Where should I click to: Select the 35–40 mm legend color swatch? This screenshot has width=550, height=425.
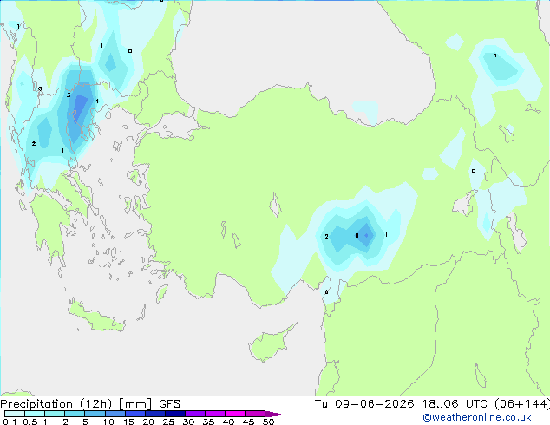point(214,414)
